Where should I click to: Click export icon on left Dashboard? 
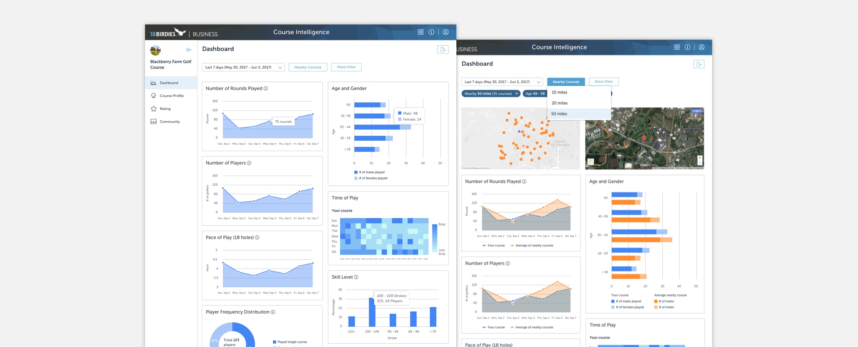[442, 49]
